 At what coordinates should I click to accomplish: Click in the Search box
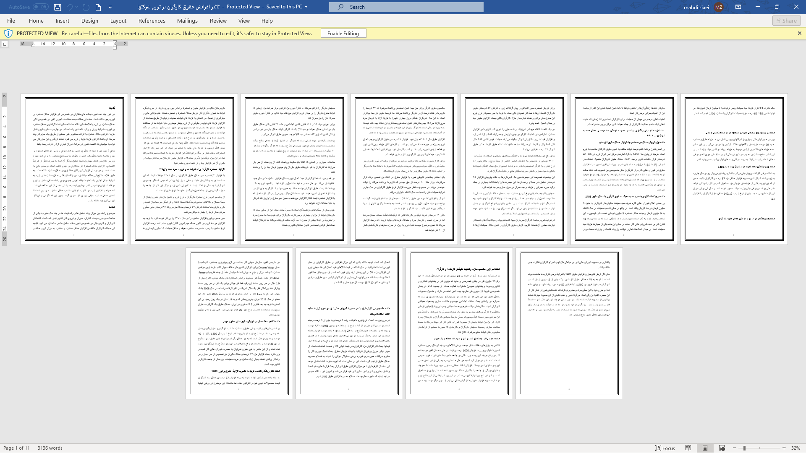406,7
